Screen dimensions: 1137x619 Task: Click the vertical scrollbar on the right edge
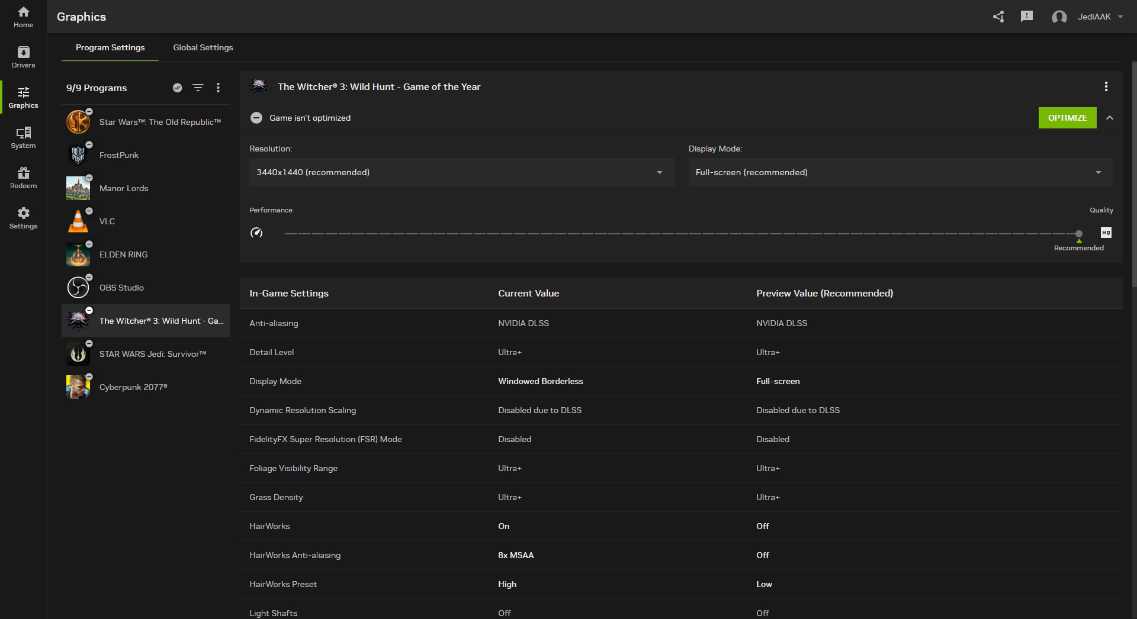tap(1134, 175)
